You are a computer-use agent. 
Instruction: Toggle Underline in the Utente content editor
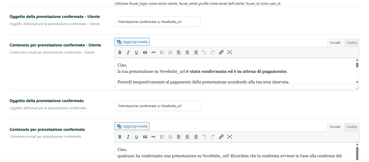click(x=136, y=52)
